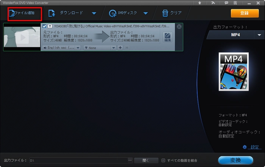Click the output file path field
Image resolution: width=265 pixels, height=167 pixels.
coord(79,160)
